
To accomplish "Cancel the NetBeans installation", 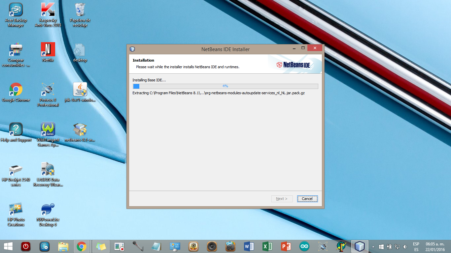I will click(307, 199).
